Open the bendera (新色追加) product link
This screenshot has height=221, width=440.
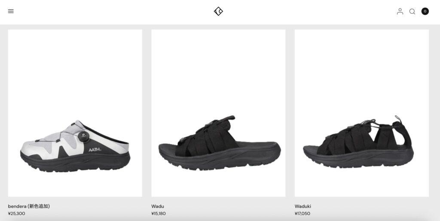[x=29, y=206]
